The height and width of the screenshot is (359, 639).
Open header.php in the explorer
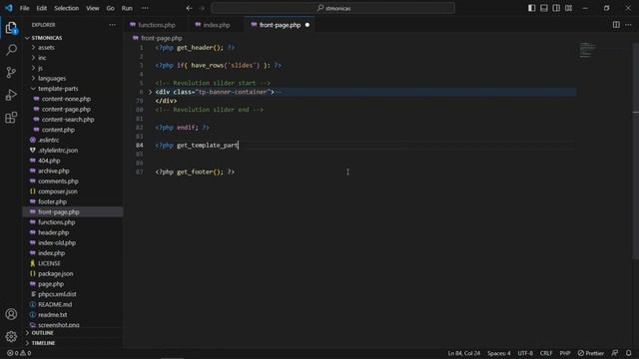coord(53,232)
